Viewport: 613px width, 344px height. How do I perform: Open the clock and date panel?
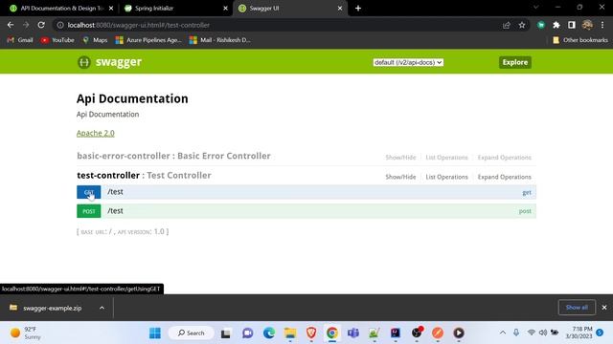[x=579, y=333]
